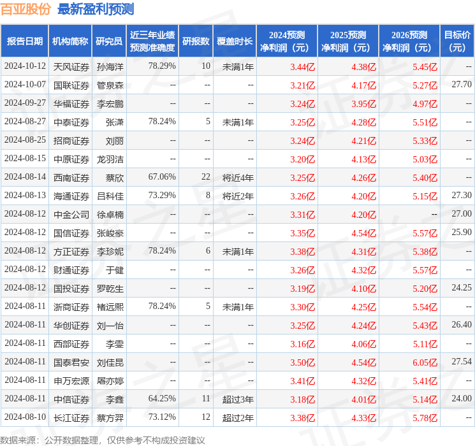Click the 西南证券 institution cell
This screenshot has width=475, height=446.
[71, 178]
